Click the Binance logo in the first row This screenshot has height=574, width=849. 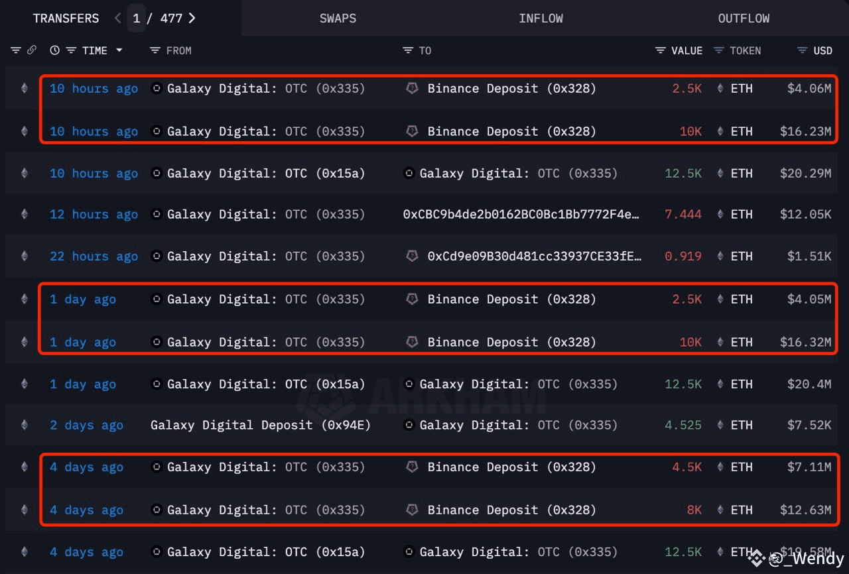pos(412,88)
